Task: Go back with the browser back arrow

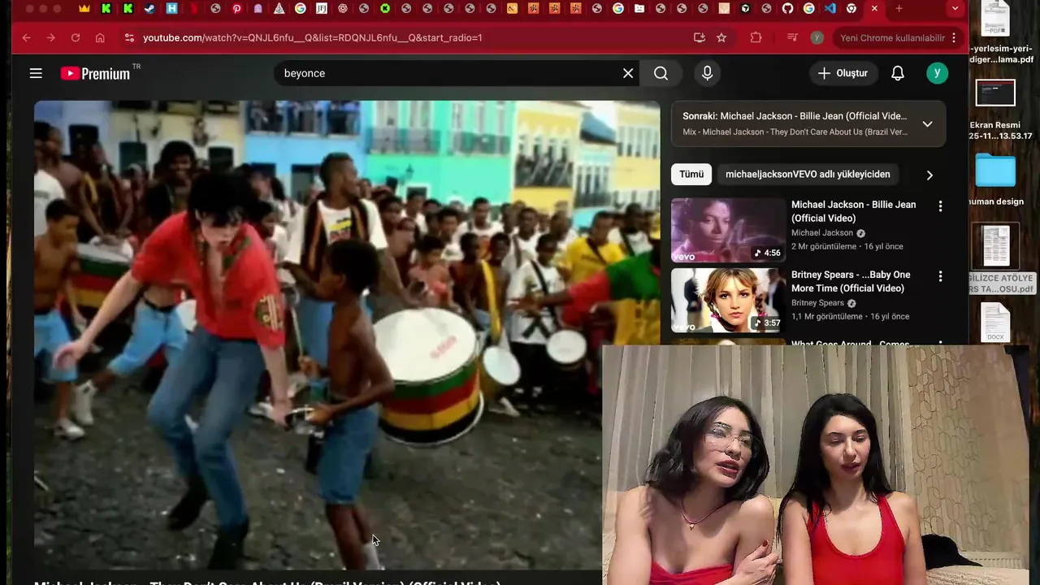Action: click(x=27, y=37)
